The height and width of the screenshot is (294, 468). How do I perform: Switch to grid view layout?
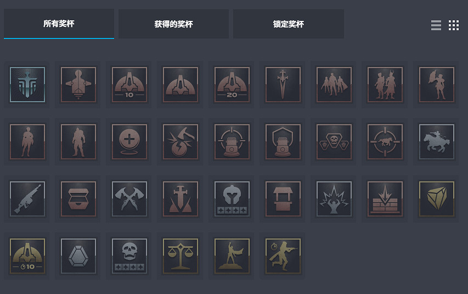(x=454, y=25)
